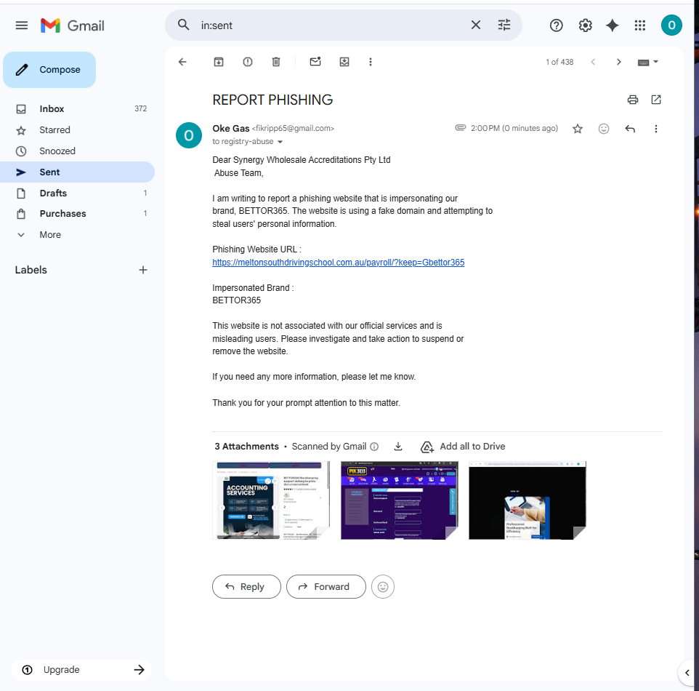Click the Reply button below the email
The height and width of the screenshot is (691, 699).
point(246,586)
